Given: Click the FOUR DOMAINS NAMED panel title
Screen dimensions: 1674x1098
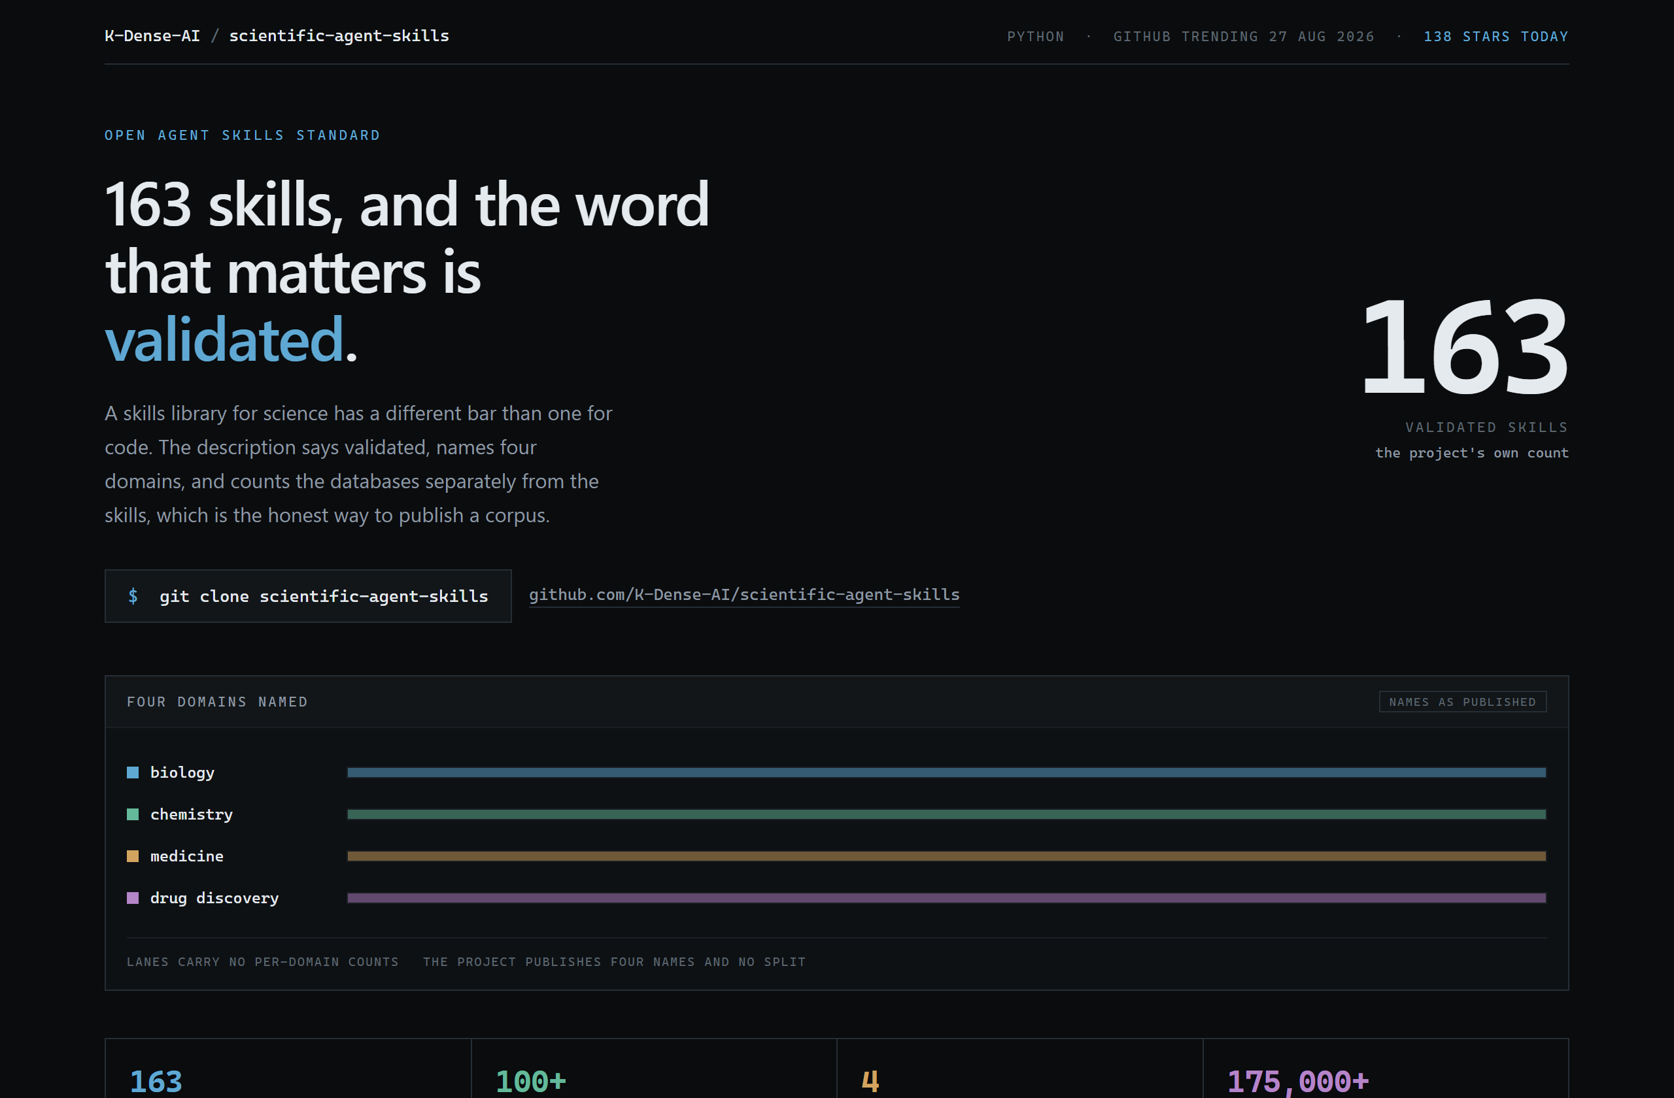Looking at the screenshot, I should coord(217,701).
